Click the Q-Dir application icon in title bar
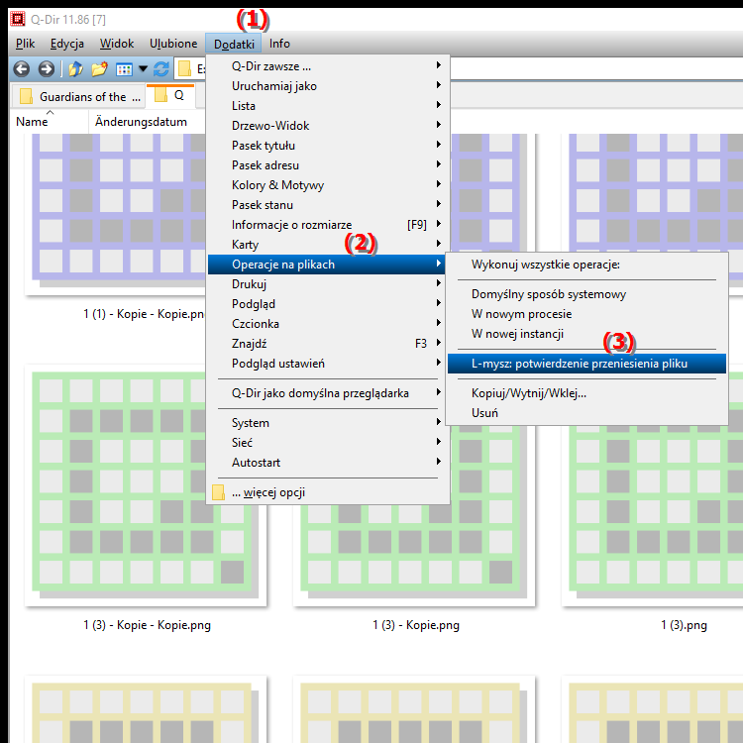 [18, 19]
